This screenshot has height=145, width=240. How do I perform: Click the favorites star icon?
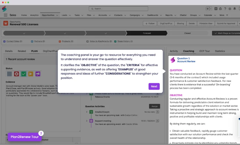point(207,9)
